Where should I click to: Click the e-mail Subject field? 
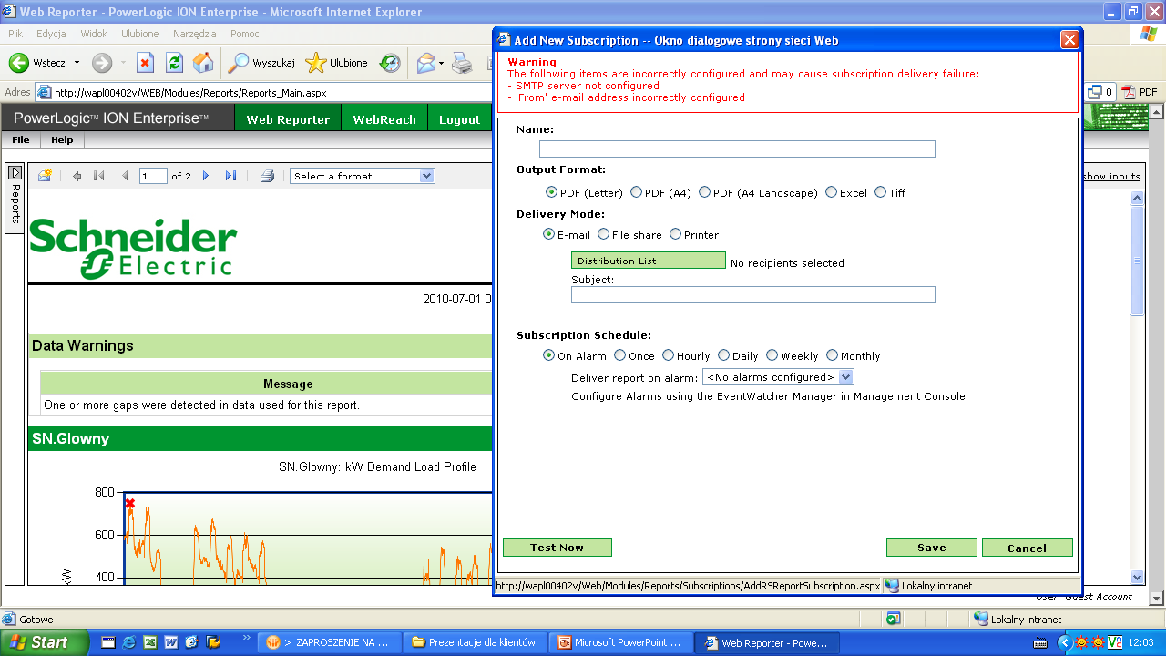753,294
